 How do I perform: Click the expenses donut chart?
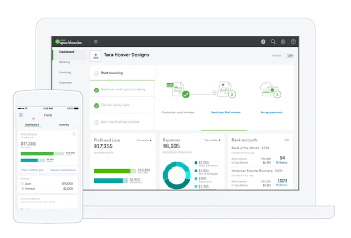pyautogui.click(x=177, y=176)
